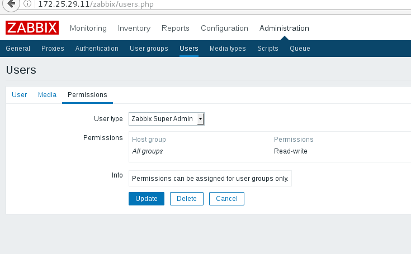Switch to the Media tab
Viewport: 411px width, 254px height.
click(x=47, y=95)
